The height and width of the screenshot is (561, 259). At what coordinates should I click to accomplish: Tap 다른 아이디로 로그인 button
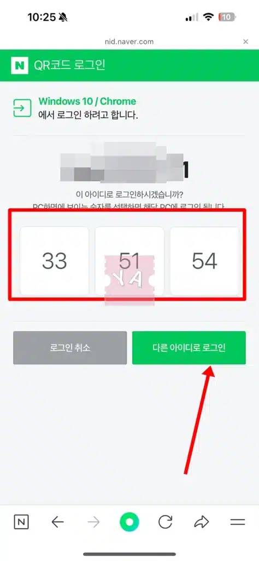189,348
